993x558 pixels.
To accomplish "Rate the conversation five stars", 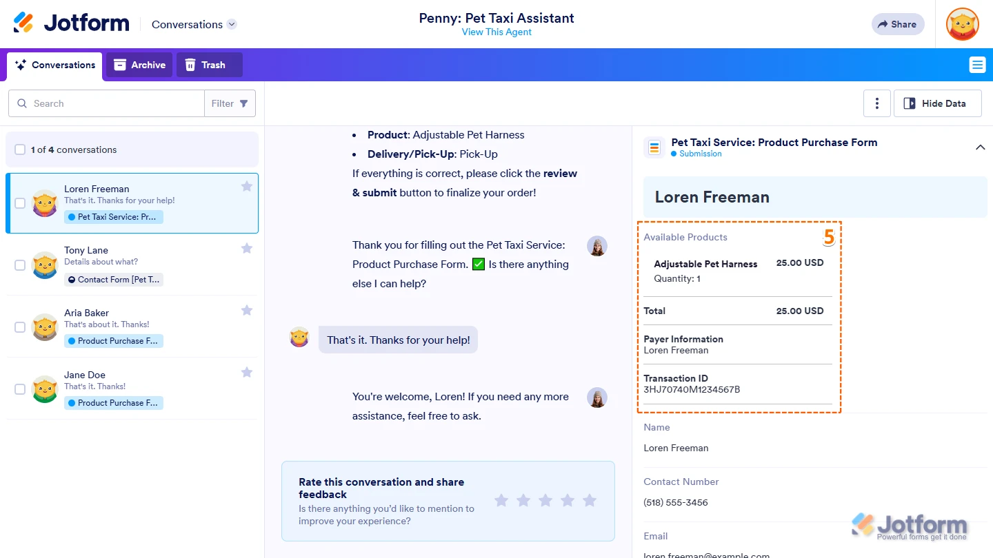I will click(589, 500).
